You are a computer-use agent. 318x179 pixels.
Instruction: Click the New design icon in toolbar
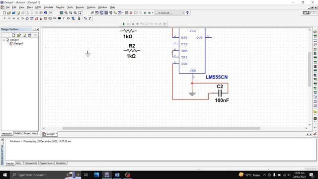click(4, 13)
